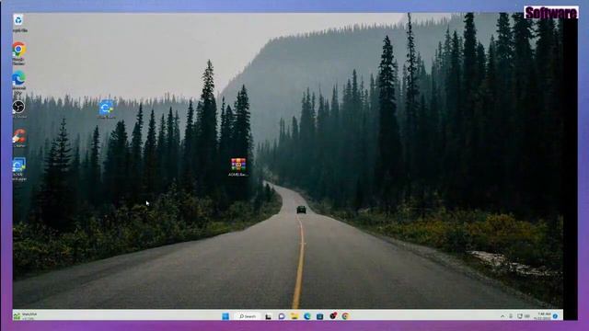
Task: Open the Windows Start menu
Action: pyautogui.click(x=225, y=316)
